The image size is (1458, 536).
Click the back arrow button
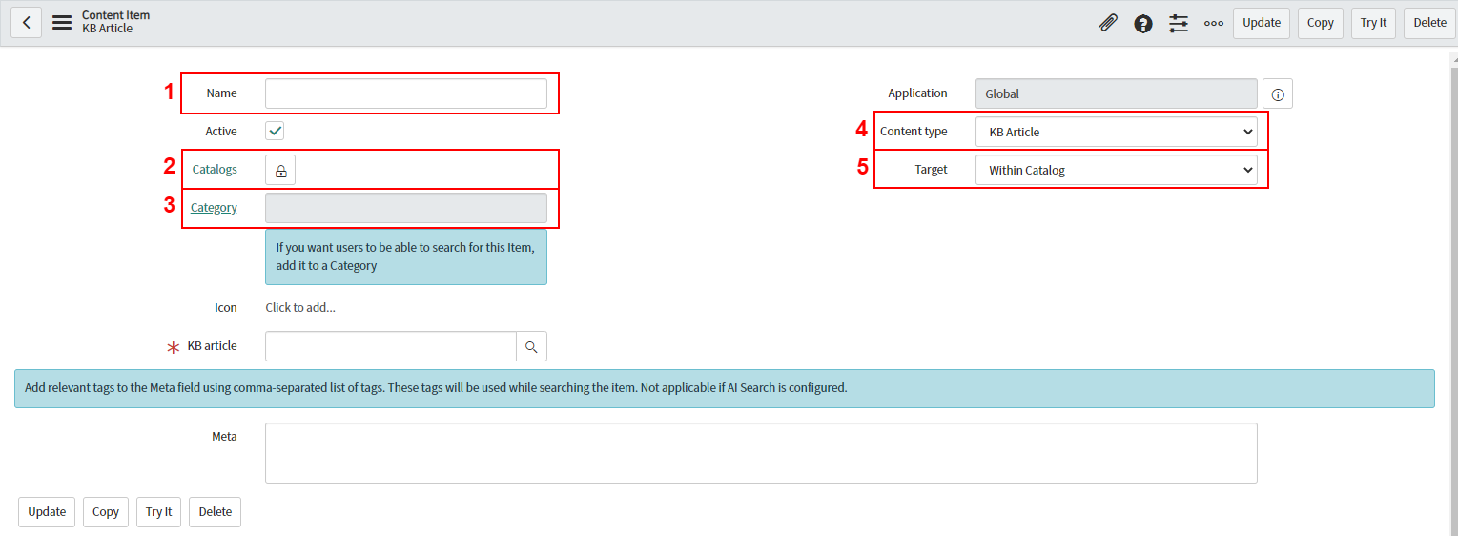(x=27, y=23)
